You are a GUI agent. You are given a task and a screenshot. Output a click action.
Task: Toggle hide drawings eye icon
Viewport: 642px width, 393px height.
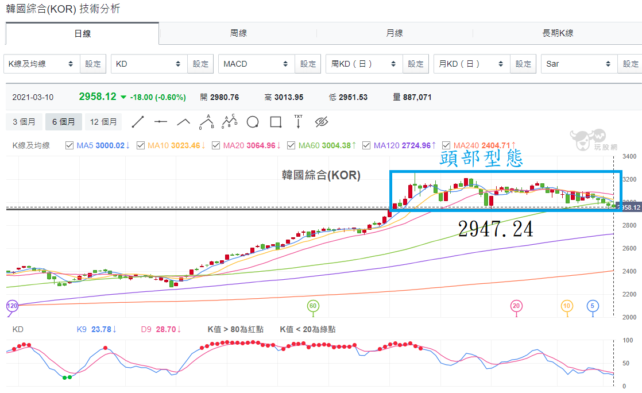point(322,122)
